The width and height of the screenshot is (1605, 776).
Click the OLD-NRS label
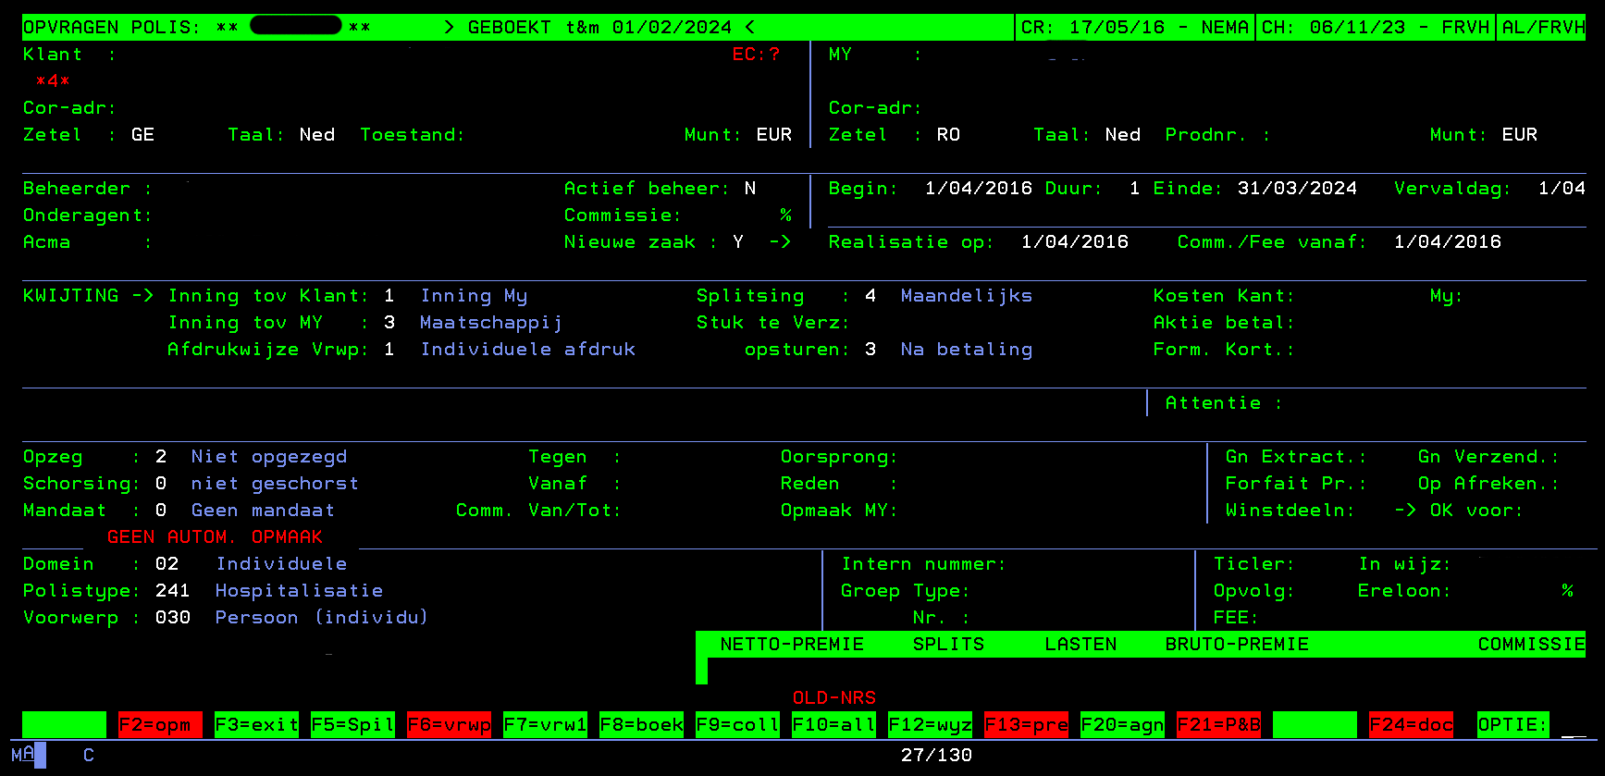(833, 698)
